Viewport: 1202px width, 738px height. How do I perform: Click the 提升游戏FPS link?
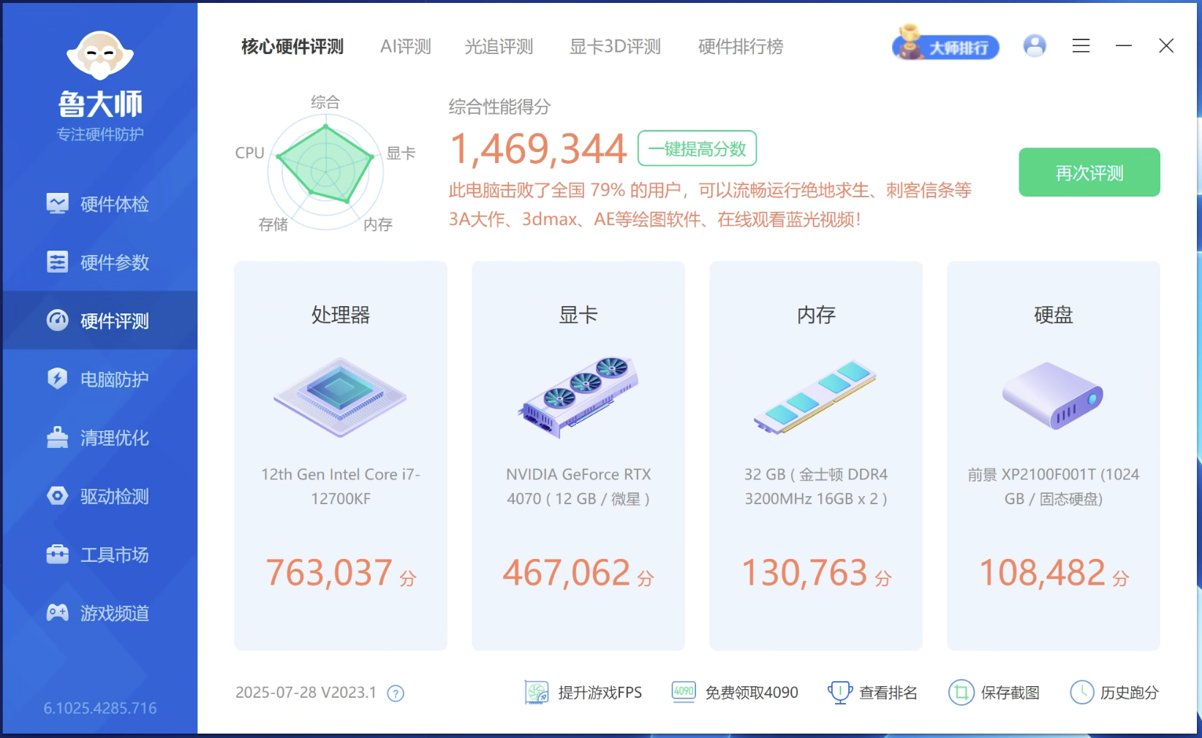pyautogui.click(x=583, y=692)
